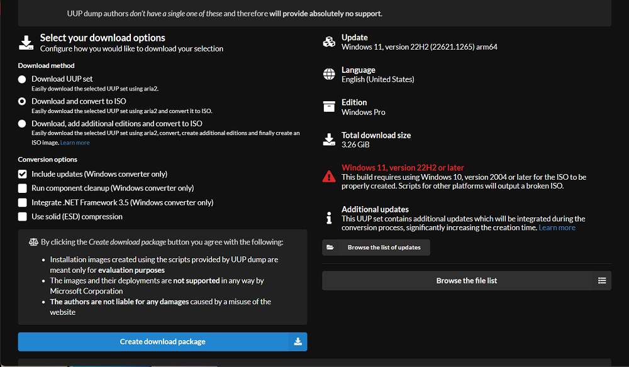Click the red Windows 11, version 22H2 or later heading
Screen dimensions: 629x367
tap(403, 167)
